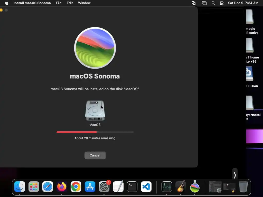Open Activity Monitor from the Dock

coord(167,187)
